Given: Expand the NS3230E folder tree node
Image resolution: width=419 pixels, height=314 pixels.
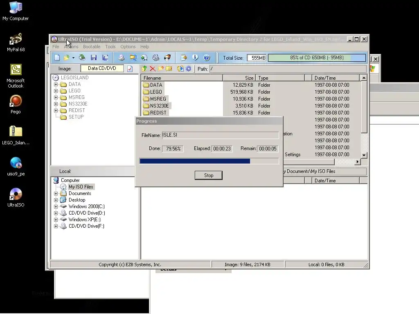Looking at the screenshot, I should 56,104.
